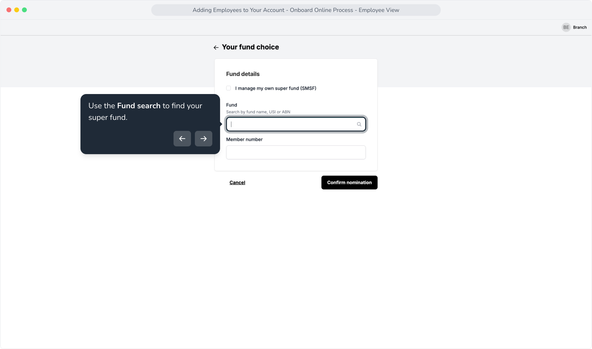Viewport: 592px width, 349px height.
Task: Close window with the red button
Action: coord(9,10)
